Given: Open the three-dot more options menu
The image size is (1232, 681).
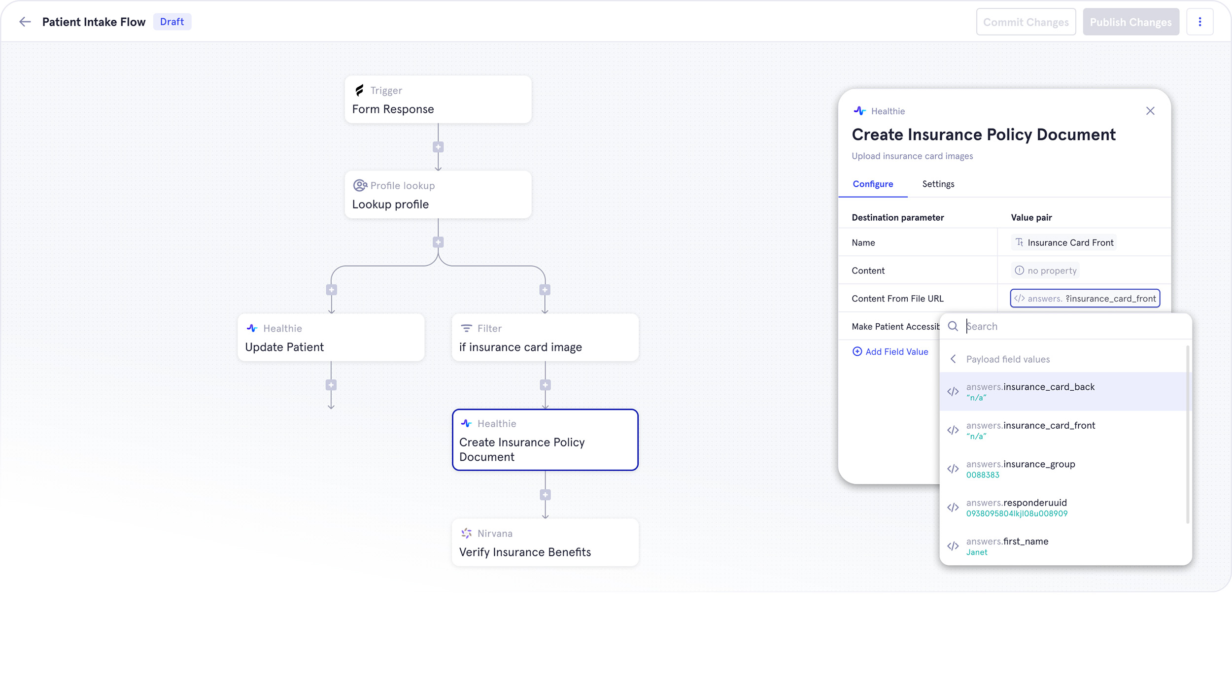Looking at the screenshot, I should pos(1199,22).
